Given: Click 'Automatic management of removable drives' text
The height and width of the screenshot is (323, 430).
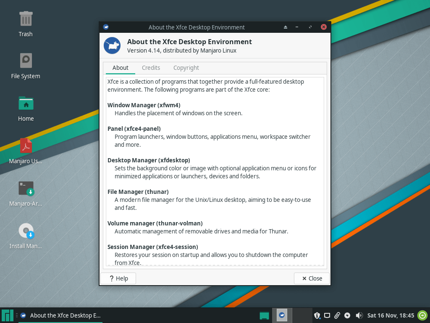Looking at the screenshot, I should click(x=201, y=231).
